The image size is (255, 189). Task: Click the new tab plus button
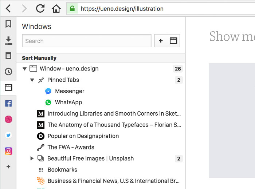click(x=161, y=41)
